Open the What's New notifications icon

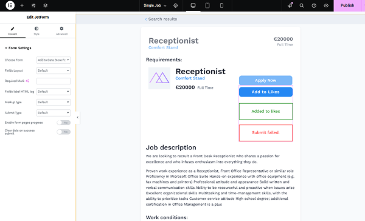pos(290,5)
